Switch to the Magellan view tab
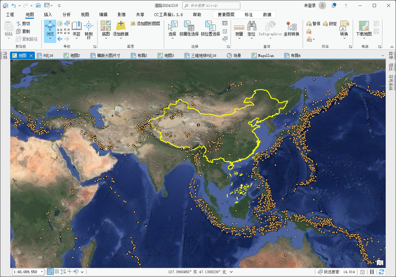This screenshot has width=396, height=277. [x=263, y=56]
